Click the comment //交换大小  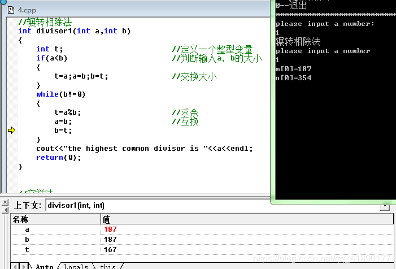194,76
